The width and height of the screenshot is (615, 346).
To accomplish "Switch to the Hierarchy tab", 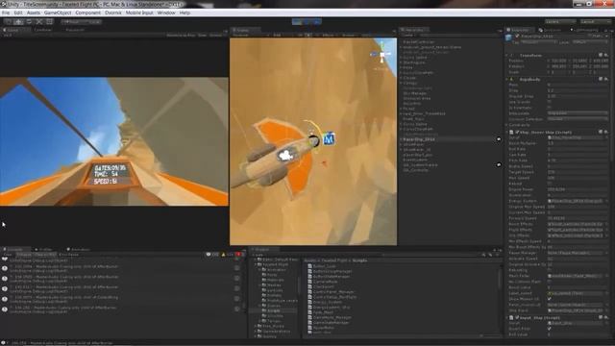I will coord(414,30).
